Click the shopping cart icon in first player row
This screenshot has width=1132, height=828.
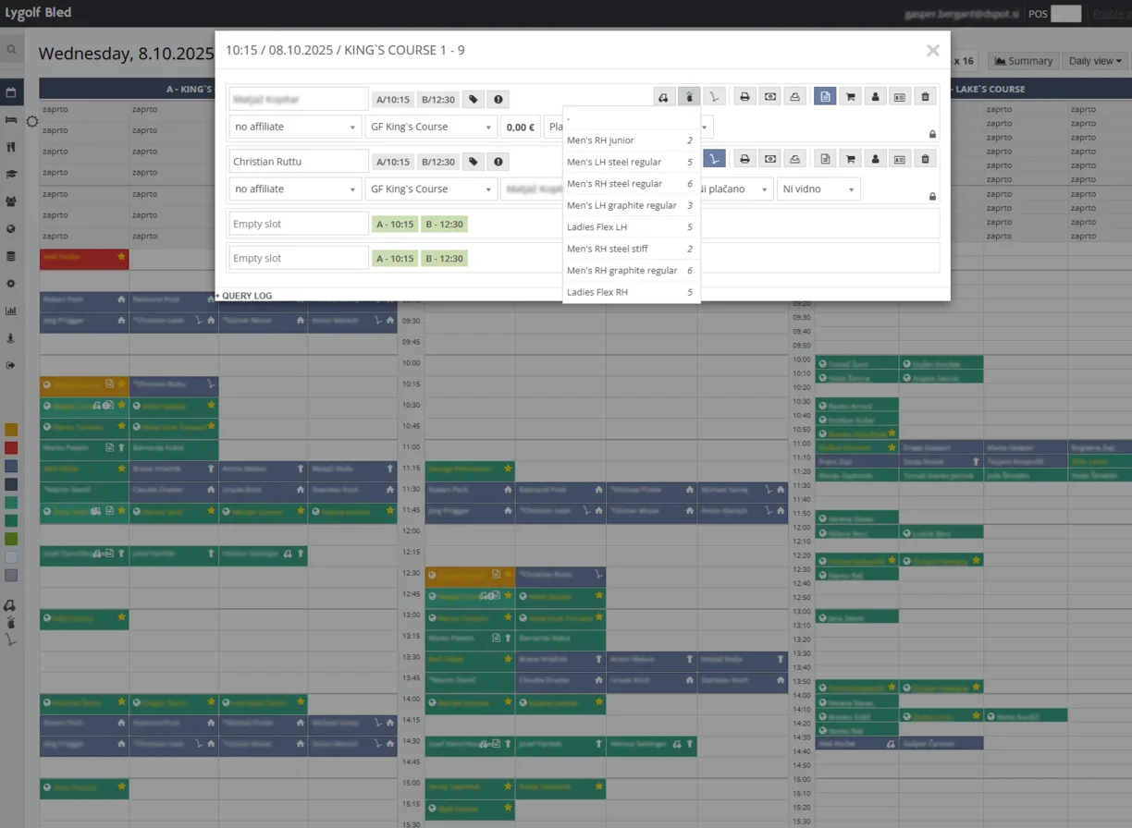tap(850, 96)
